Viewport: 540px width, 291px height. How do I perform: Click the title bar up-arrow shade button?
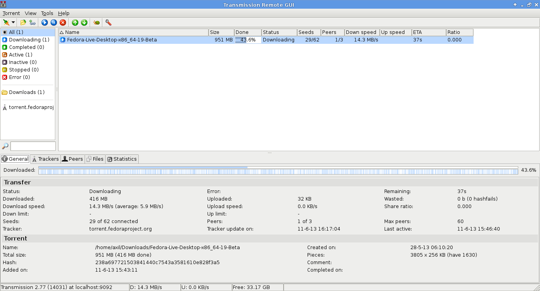click(515, 5)
